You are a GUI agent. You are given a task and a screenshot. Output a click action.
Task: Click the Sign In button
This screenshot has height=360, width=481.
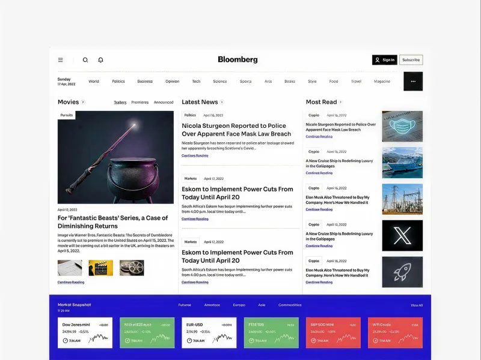coord(385,60)
